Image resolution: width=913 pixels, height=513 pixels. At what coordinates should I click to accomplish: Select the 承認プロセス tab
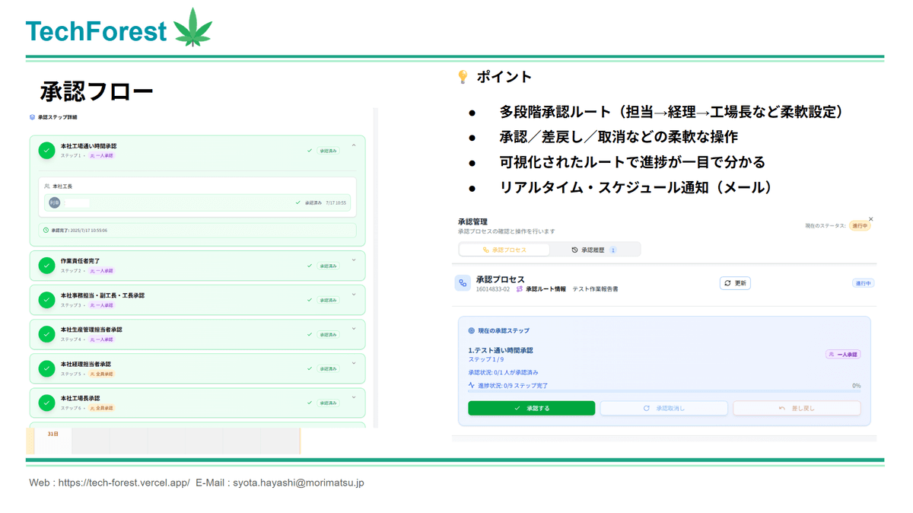(505, 250)
